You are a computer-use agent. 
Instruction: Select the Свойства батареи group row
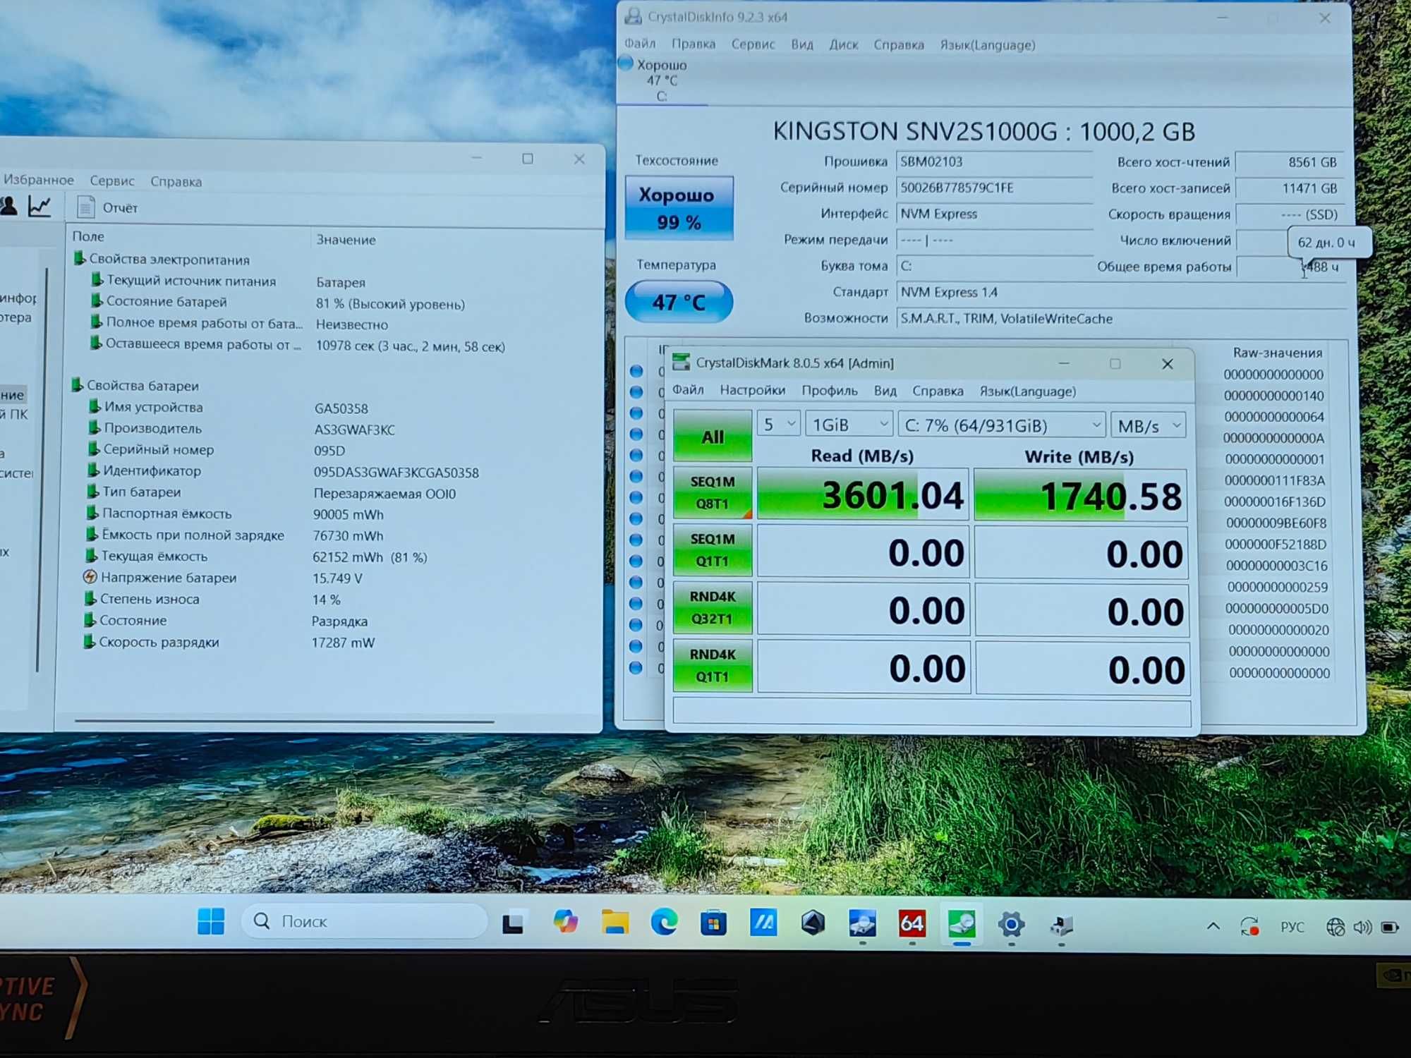tap(135, 386)
